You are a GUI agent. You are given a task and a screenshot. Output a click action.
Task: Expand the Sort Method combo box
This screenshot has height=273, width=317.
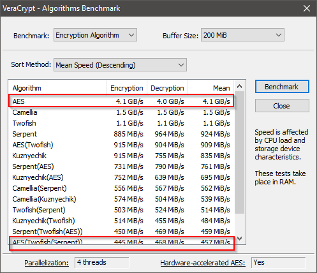tap(120, 65)
